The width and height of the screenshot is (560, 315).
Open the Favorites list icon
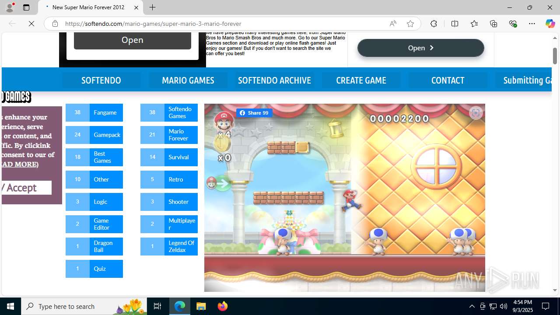click(x=474, y=24)
